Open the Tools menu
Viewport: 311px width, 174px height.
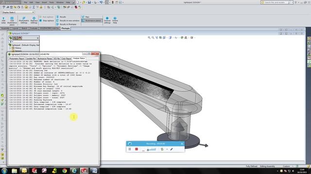(52, 2)
